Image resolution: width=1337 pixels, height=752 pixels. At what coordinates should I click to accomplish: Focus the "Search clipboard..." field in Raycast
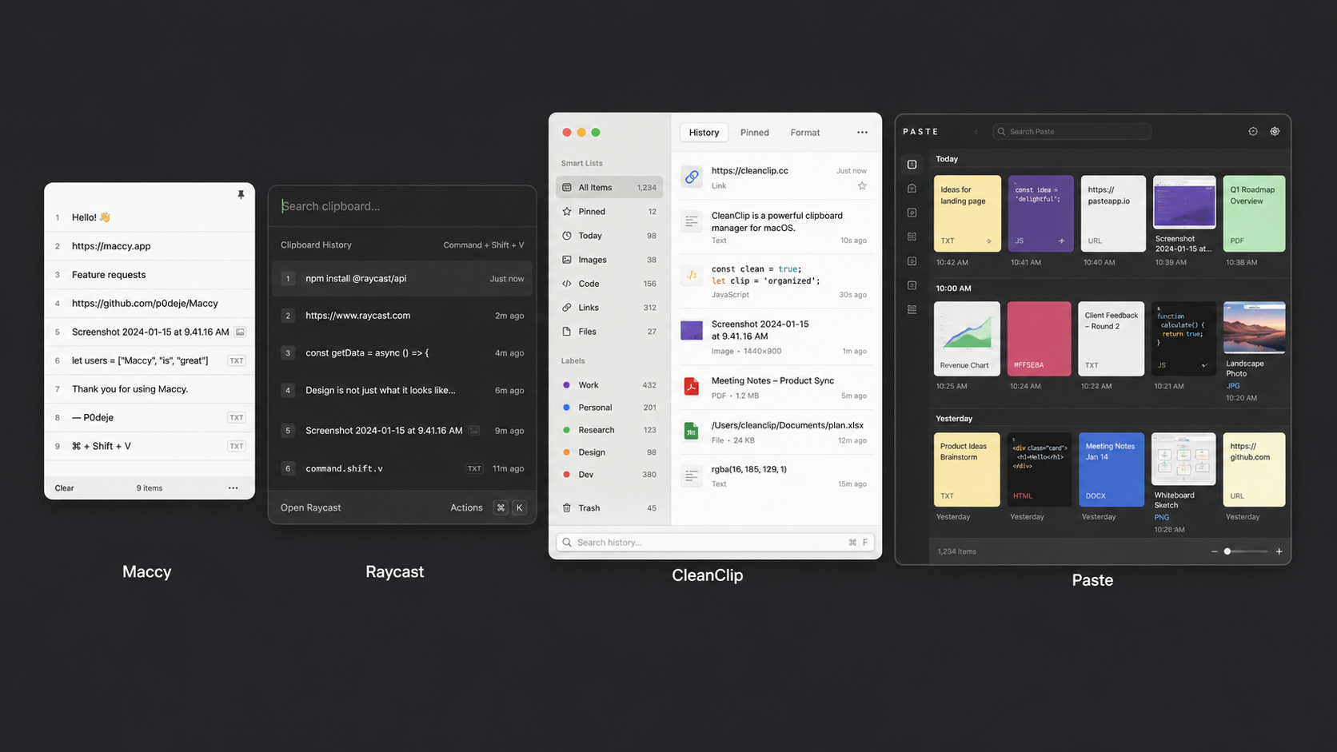pos(402,206)
